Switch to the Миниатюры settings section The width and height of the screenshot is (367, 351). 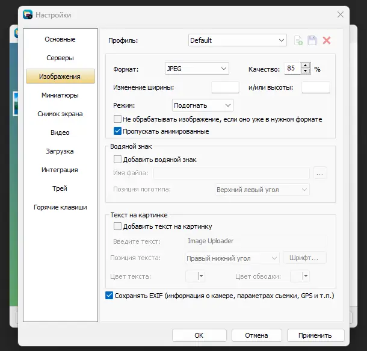pos(60,95)
